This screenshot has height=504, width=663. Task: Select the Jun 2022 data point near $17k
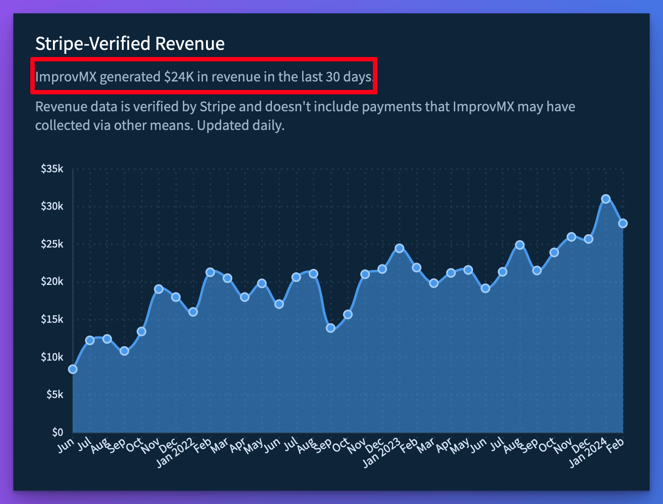pos(279,304)
